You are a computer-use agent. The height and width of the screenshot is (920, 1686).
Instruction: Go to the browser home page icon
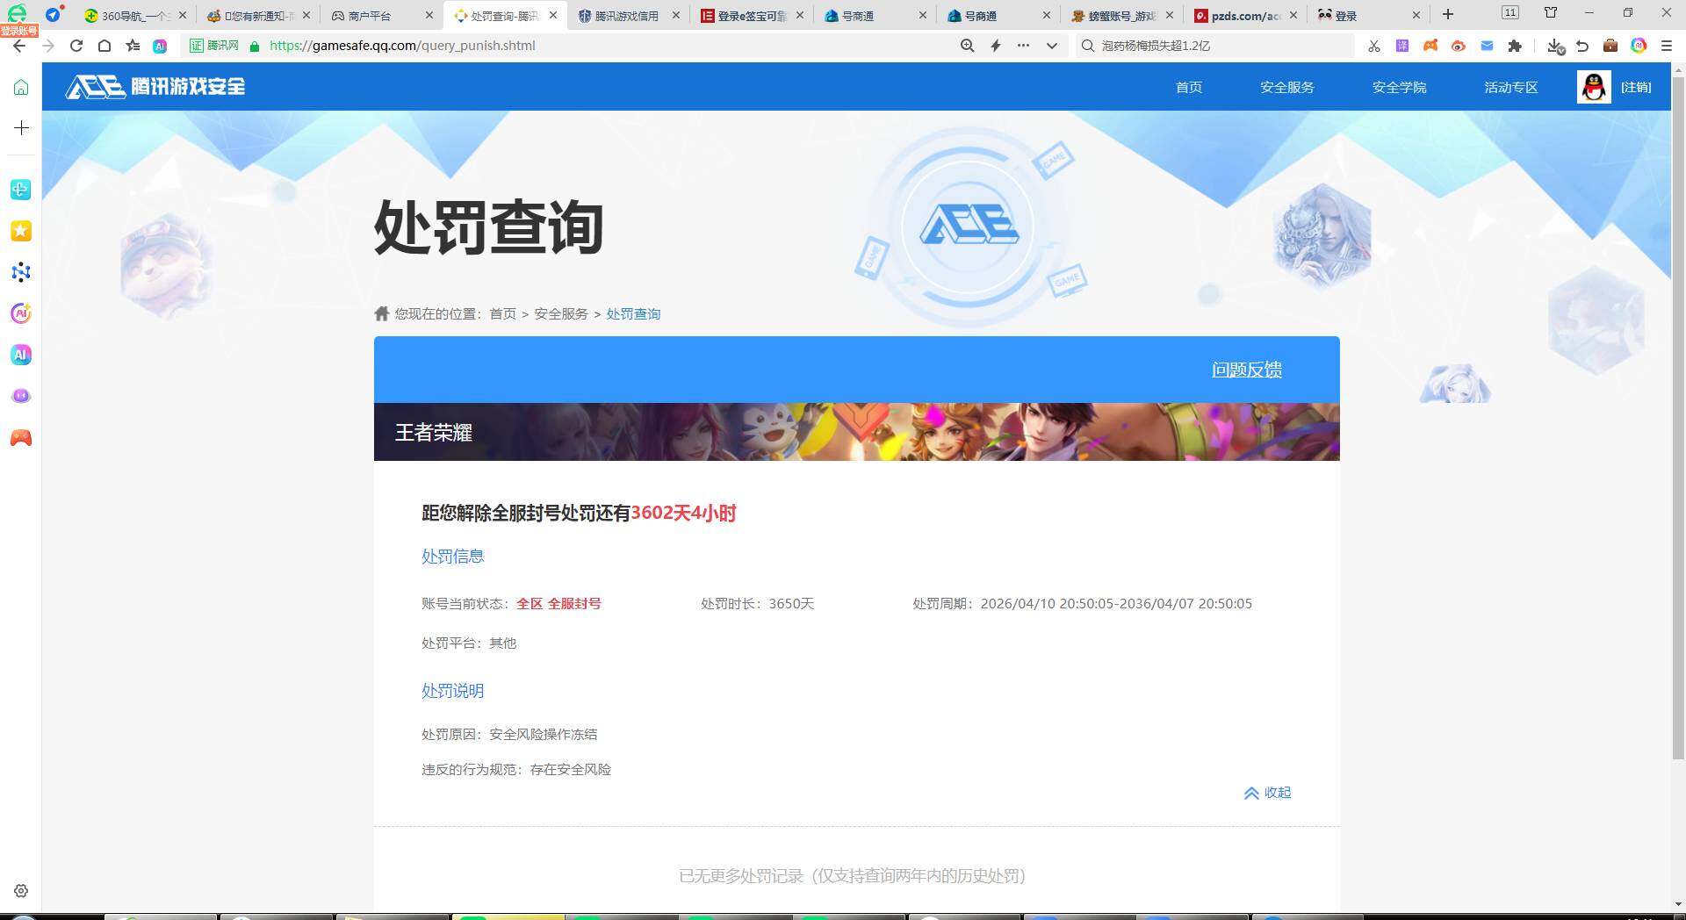pos(104,46)
